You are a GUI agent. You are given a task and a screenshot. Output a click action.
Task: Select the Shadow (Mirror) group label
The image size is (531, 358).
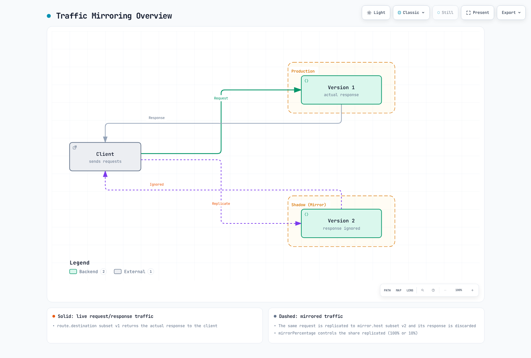point(309,205)
